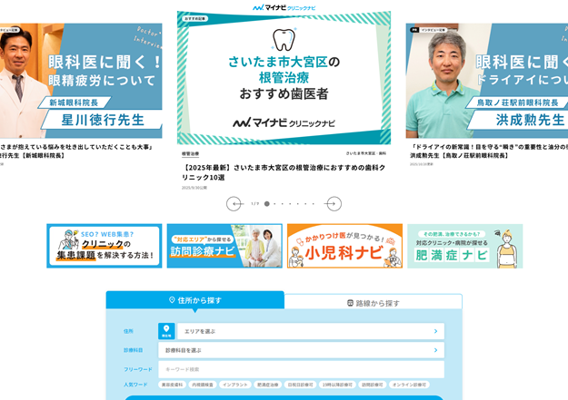Click the 住所 field label

point(128,331)
